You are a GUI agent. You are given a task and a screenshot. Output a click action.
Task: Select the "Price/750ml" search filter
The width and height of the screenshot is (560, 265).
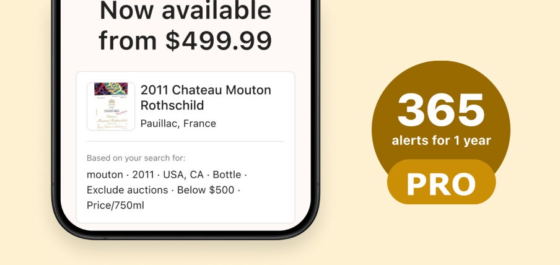(x=115, y=206)
